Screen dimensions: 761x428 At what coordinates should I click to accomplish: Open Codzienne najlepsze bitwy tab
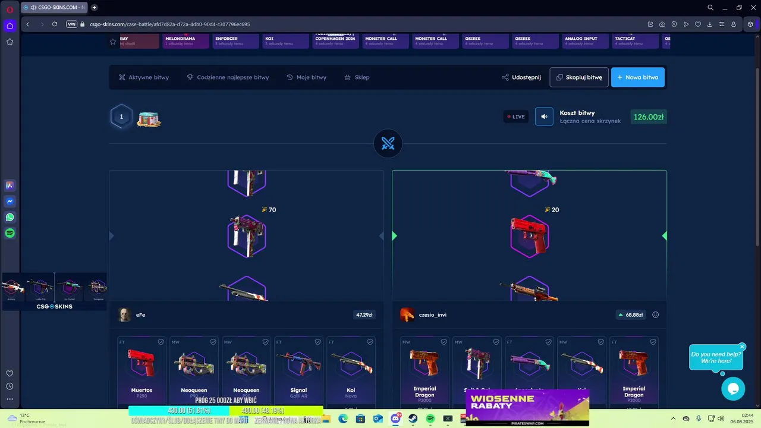pos(228,77)
